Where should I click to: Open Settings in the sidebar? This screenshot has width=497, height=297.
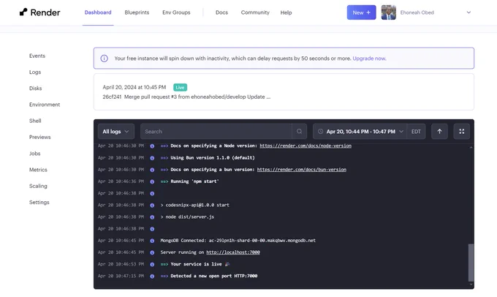[39, 202]
